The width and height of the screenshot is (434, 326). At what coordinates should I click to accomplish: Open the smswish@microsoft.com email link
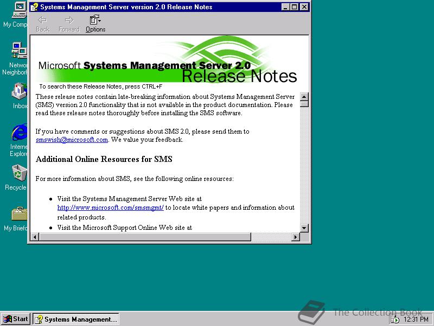(72, 140)
